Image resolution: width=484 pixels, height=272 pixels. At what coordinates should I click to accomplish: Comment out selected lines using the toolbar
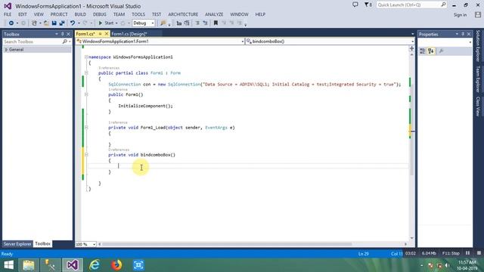coord(197,23)
